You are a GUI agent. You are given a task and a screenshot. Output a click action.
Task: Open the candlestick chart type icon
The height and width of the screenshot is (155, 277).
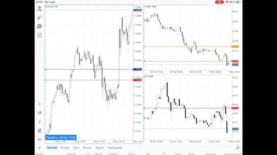(39, 113)
